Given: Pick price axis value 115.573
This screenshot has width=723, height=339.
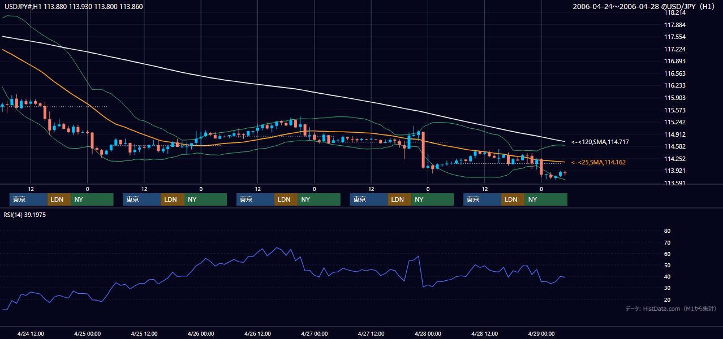Looking at the screenshot, I should (674, 110).
